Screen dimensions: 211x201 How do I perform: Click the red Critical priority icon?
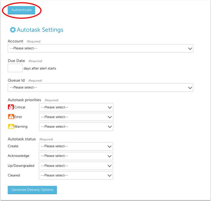(x=11, y=107)
